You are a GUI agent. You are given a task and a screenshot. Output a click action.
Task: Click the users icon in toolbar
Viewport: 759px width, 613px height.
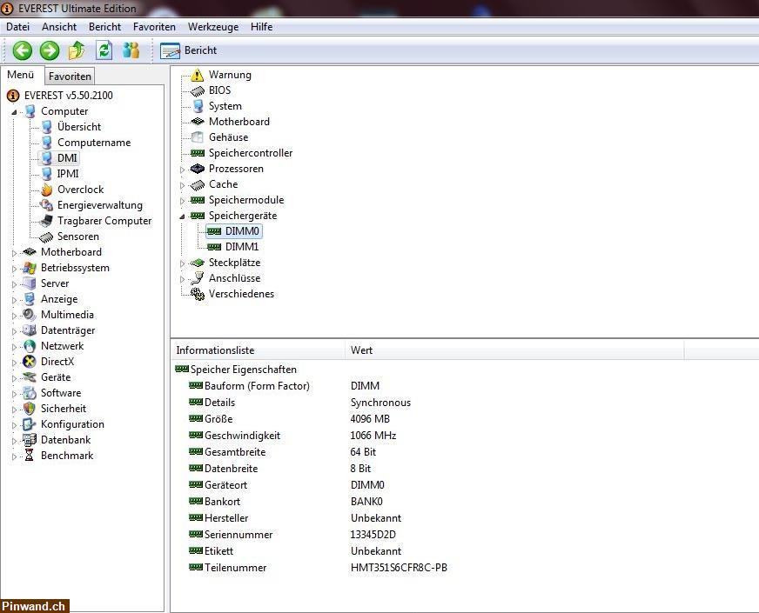(x=131, y=50)
